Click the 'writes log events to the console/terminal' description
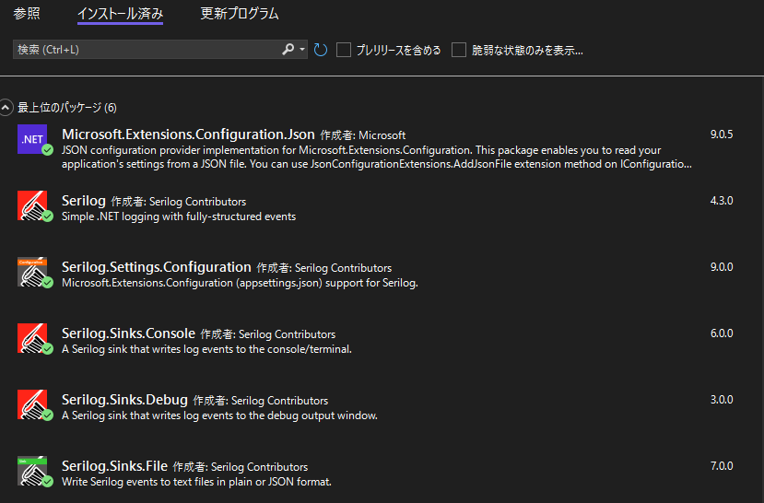Image resolution: width=764 pixels, height=503 pixels. (206, 349)
